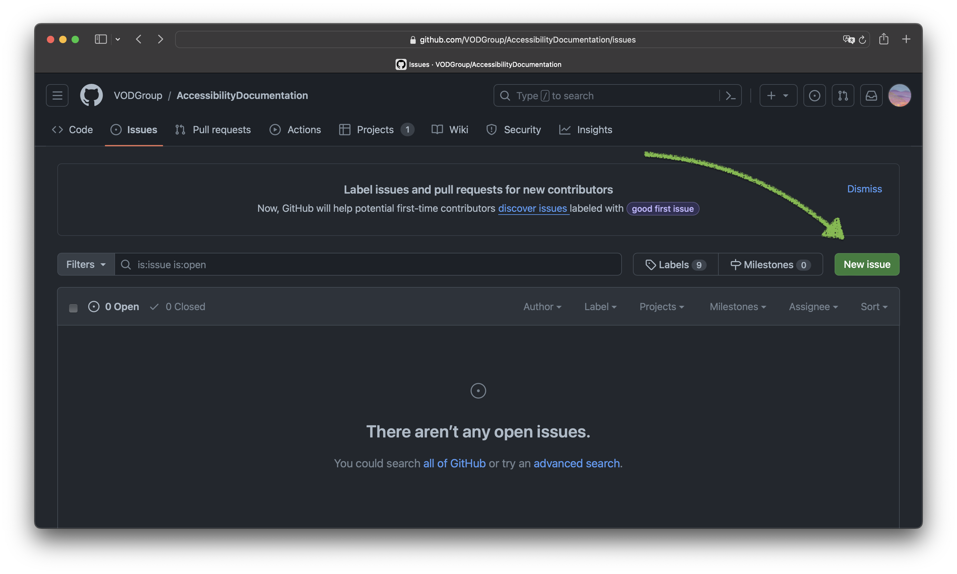Click the GitHub Octocat logo
Image resolution: width=957 pixels, height=574 pixels.
coord(91,95)
